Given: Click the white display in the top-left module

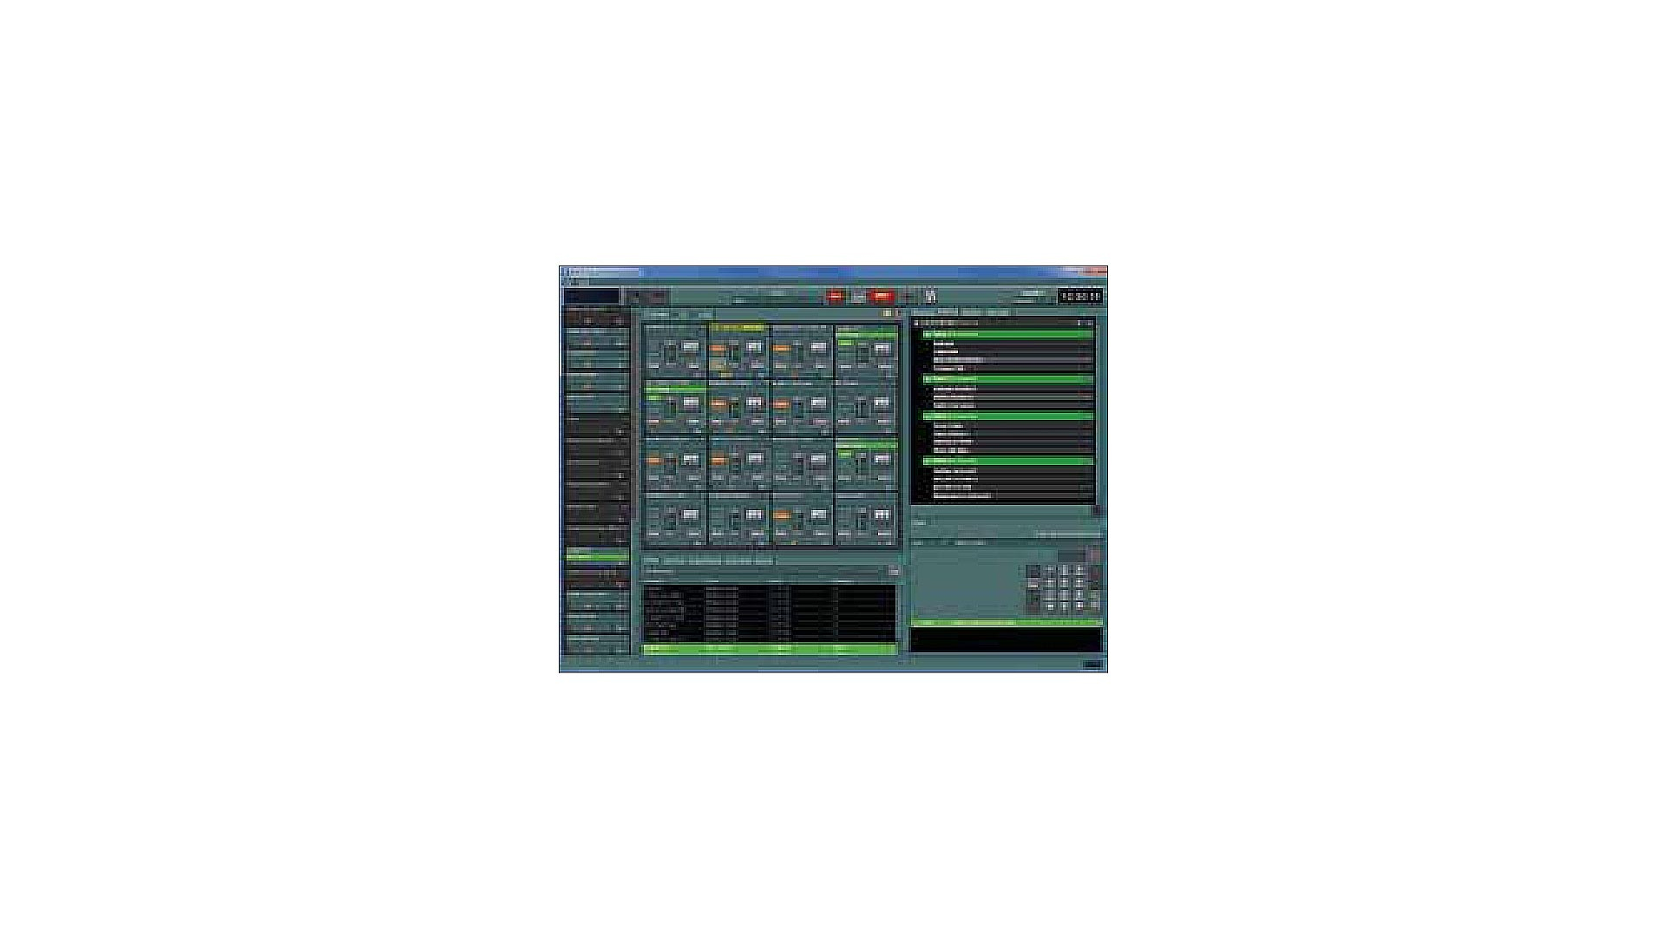Looking at the screenshot, I should 692,347.
